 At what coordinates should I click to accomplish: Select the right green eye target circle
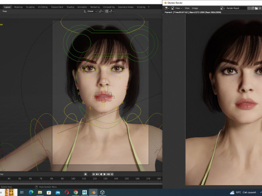pos(140,43)
